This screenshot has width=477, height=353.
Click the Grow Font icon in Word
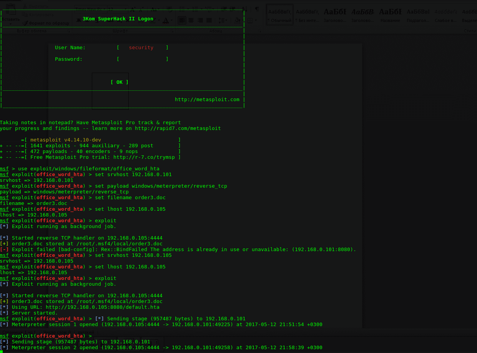point(133,9)
